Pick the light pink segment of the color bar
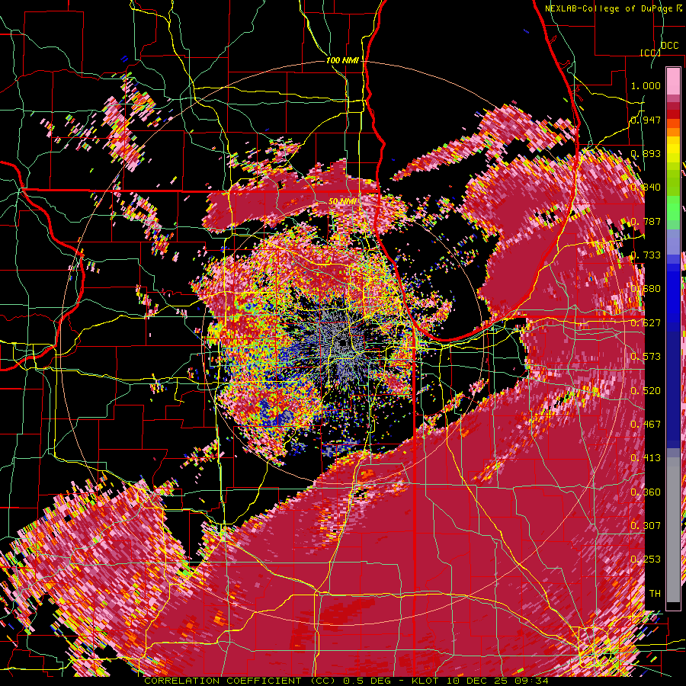This screenshot has width=686, height=686. coord(673,81)
